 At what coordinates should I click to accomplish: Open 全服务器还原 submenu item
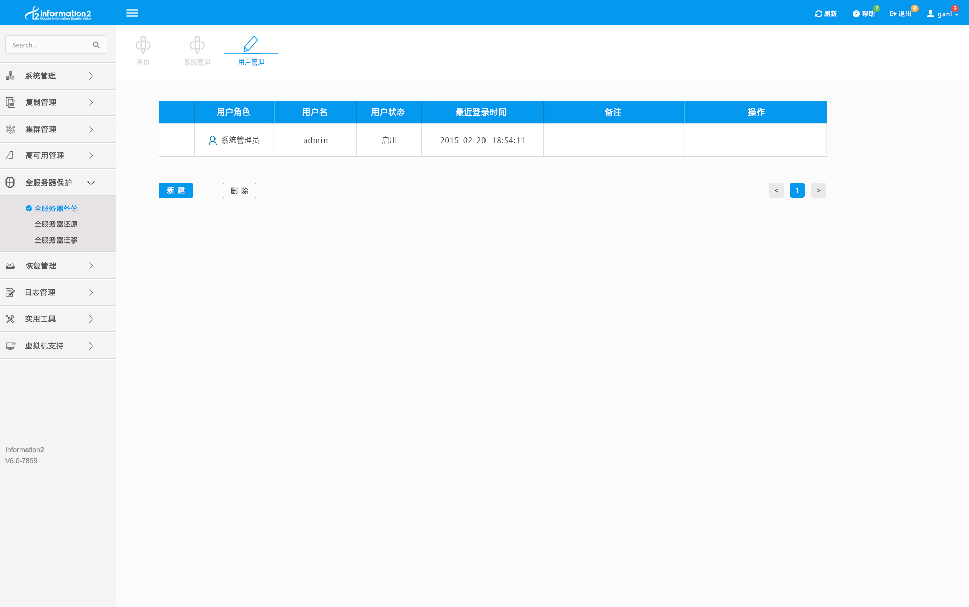[x=56, y=224]
